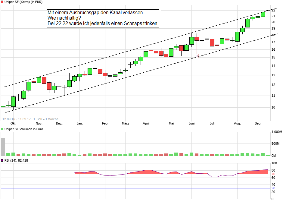Click the RSI axis value 100
Screen dimensions: 283x202
coord(274,163)
